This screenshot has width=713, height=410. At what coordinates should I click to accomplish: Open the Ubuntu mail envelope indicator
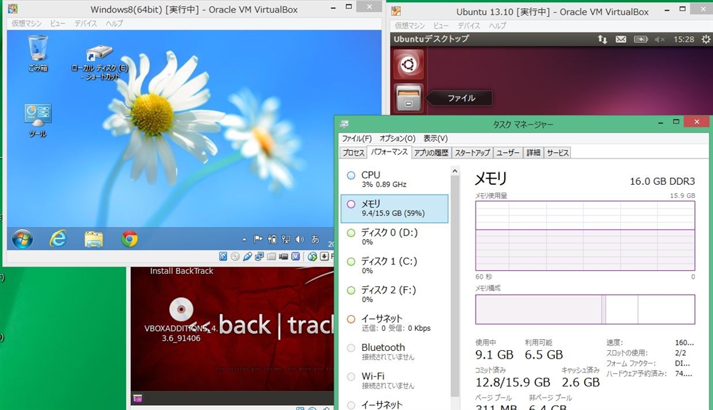pyautogui.click(x=620, y=40)
